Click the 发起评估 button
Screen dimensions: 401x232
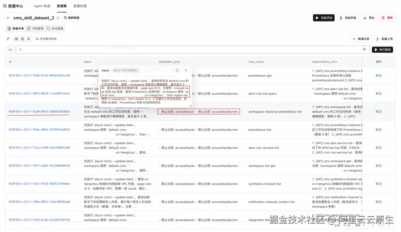(x=324, y=18)
